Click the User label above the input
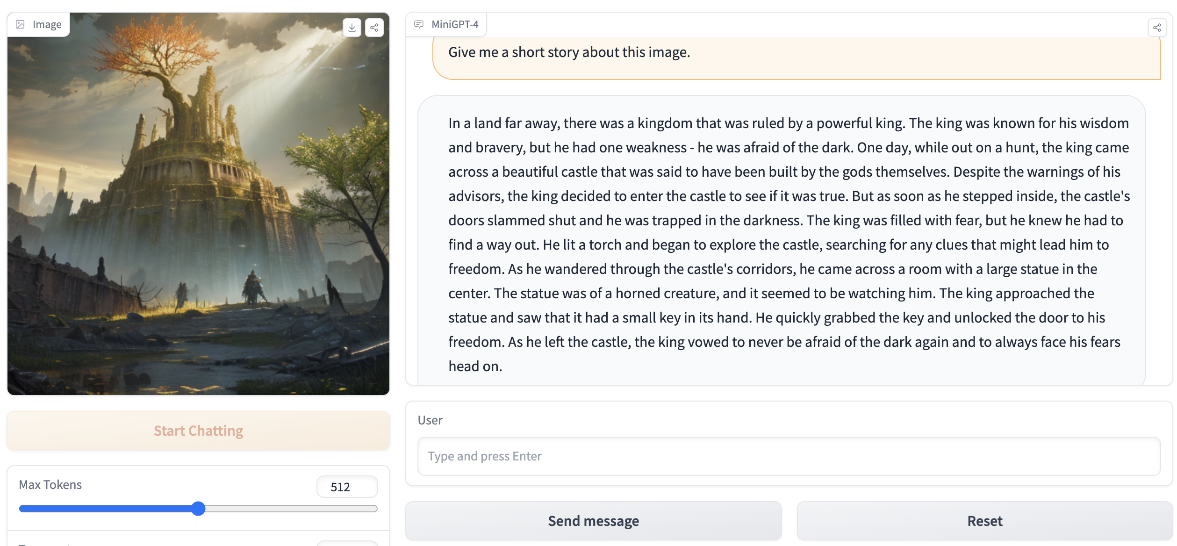Viewport: 1177px width, 546px height. click(x=429, y=419)
